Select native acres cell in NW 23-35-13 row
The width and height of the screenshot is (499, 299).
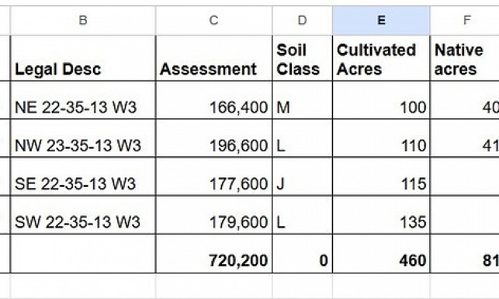(x=465, y=138)
